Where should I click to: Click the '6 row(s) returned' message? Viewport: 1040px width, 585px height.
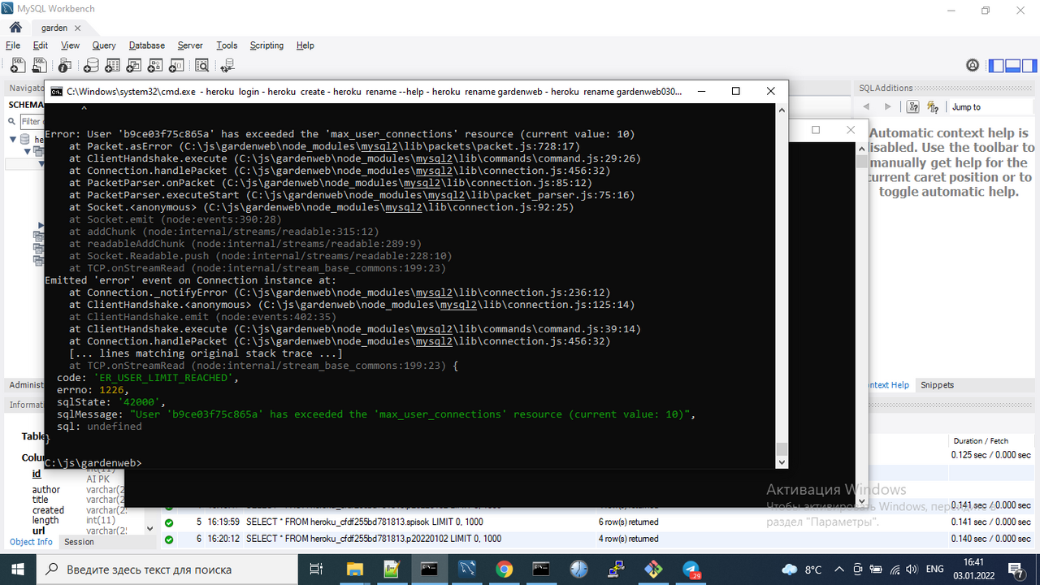point(628,522)
